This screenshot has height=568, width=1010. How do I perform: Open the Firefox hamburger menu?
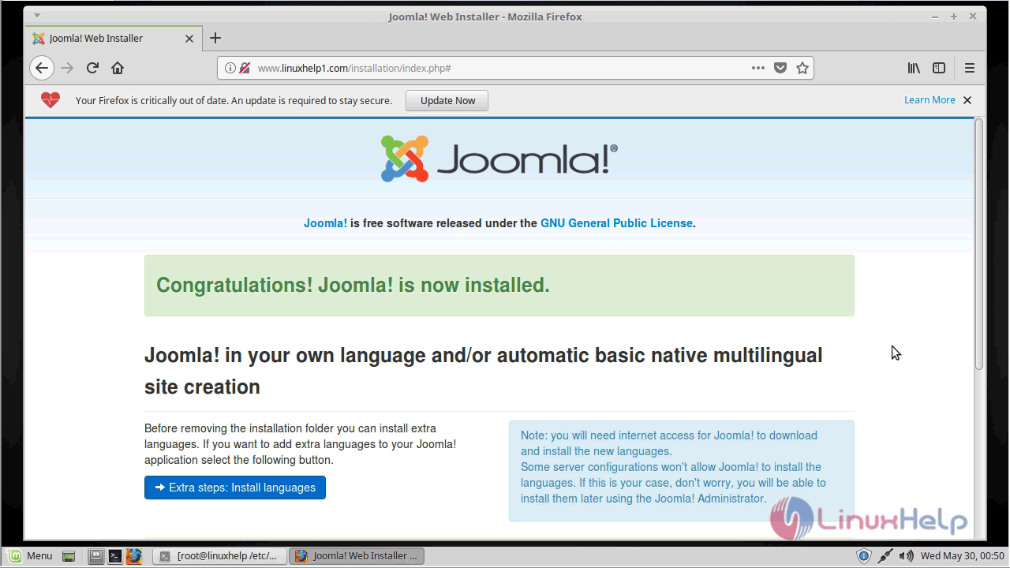pos(970,68)
